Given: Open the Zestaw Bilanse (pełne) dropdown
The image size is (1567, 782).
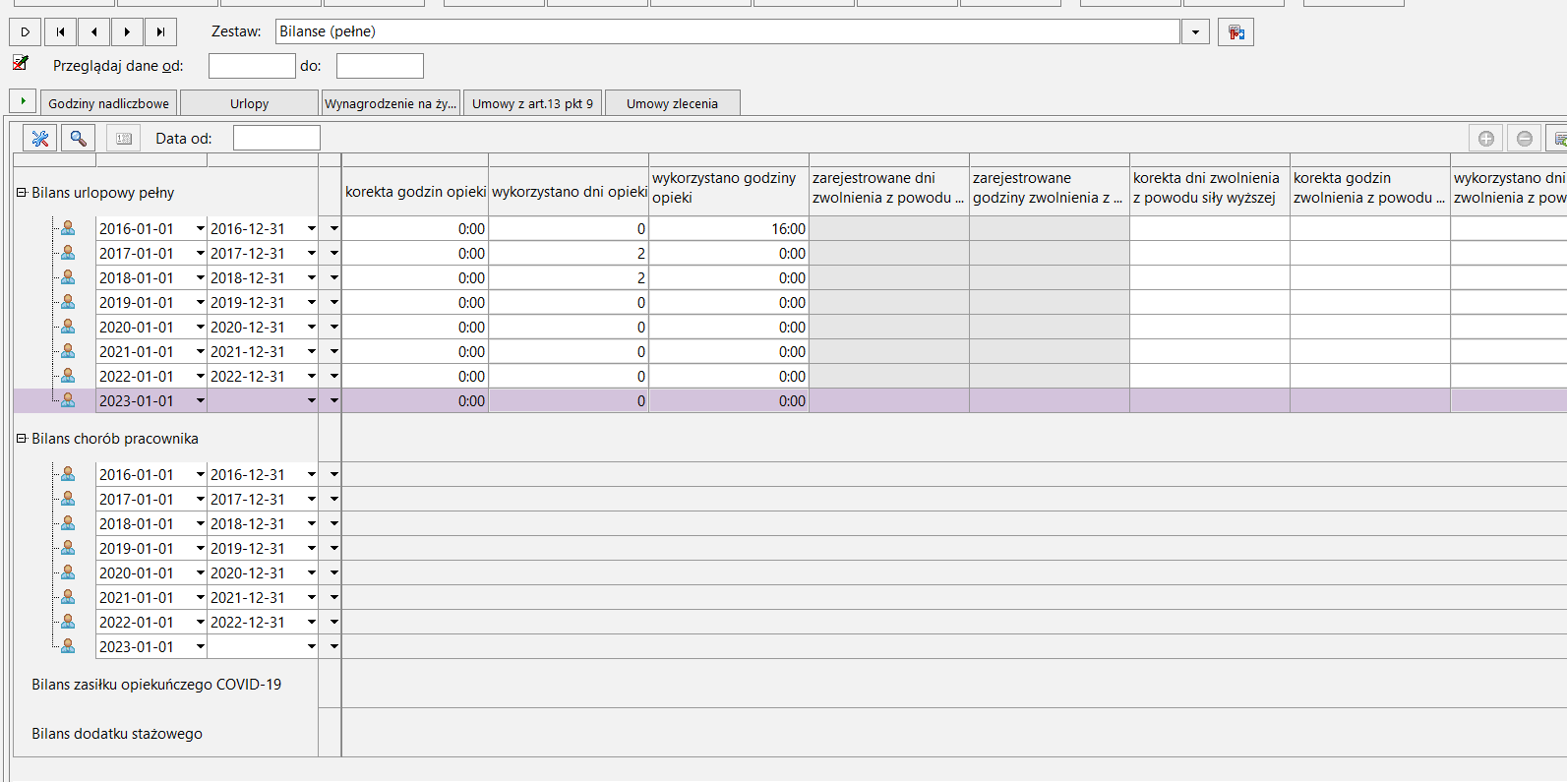Looking at the screenshot, I should click(1195, 32).
